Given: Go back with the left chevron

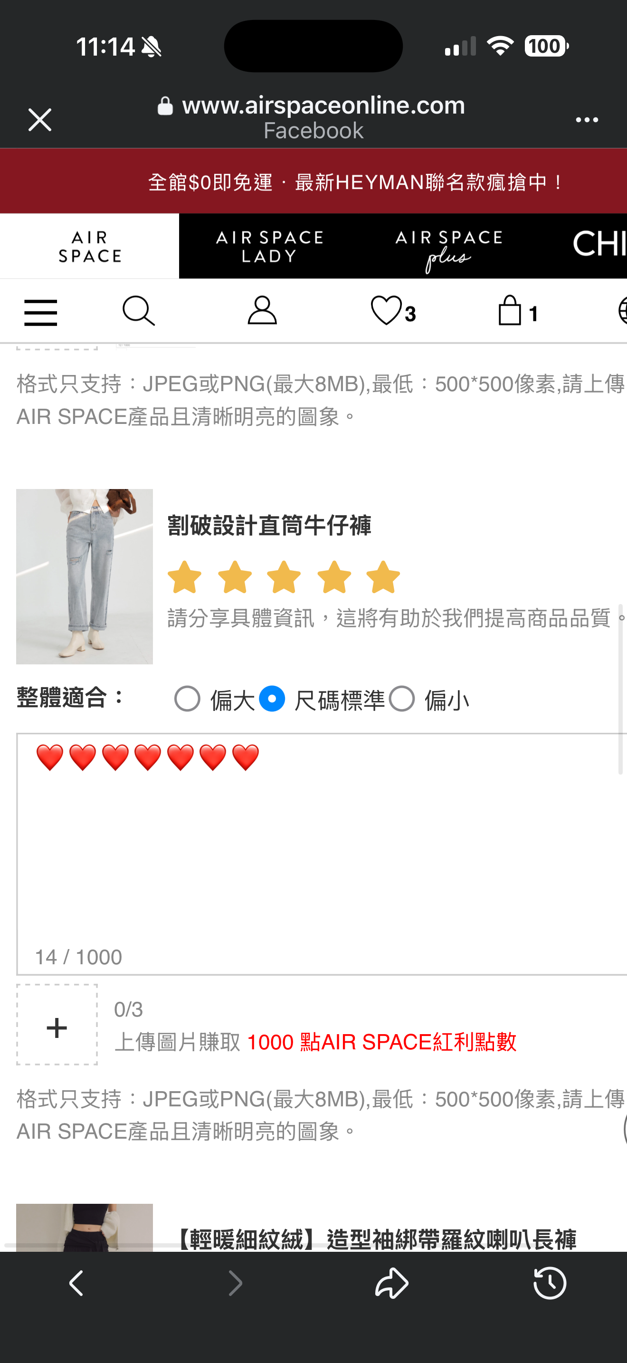Looking at the screenshot, I should pos(76,1283).
